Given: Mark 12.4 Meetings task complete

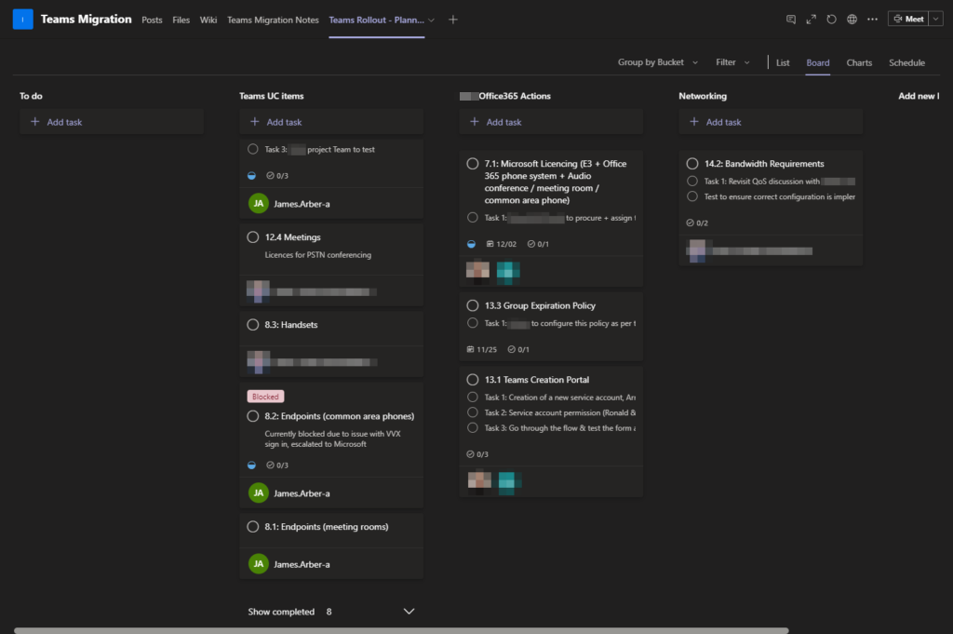Looking at the screenshot, I should pos(253,237).
